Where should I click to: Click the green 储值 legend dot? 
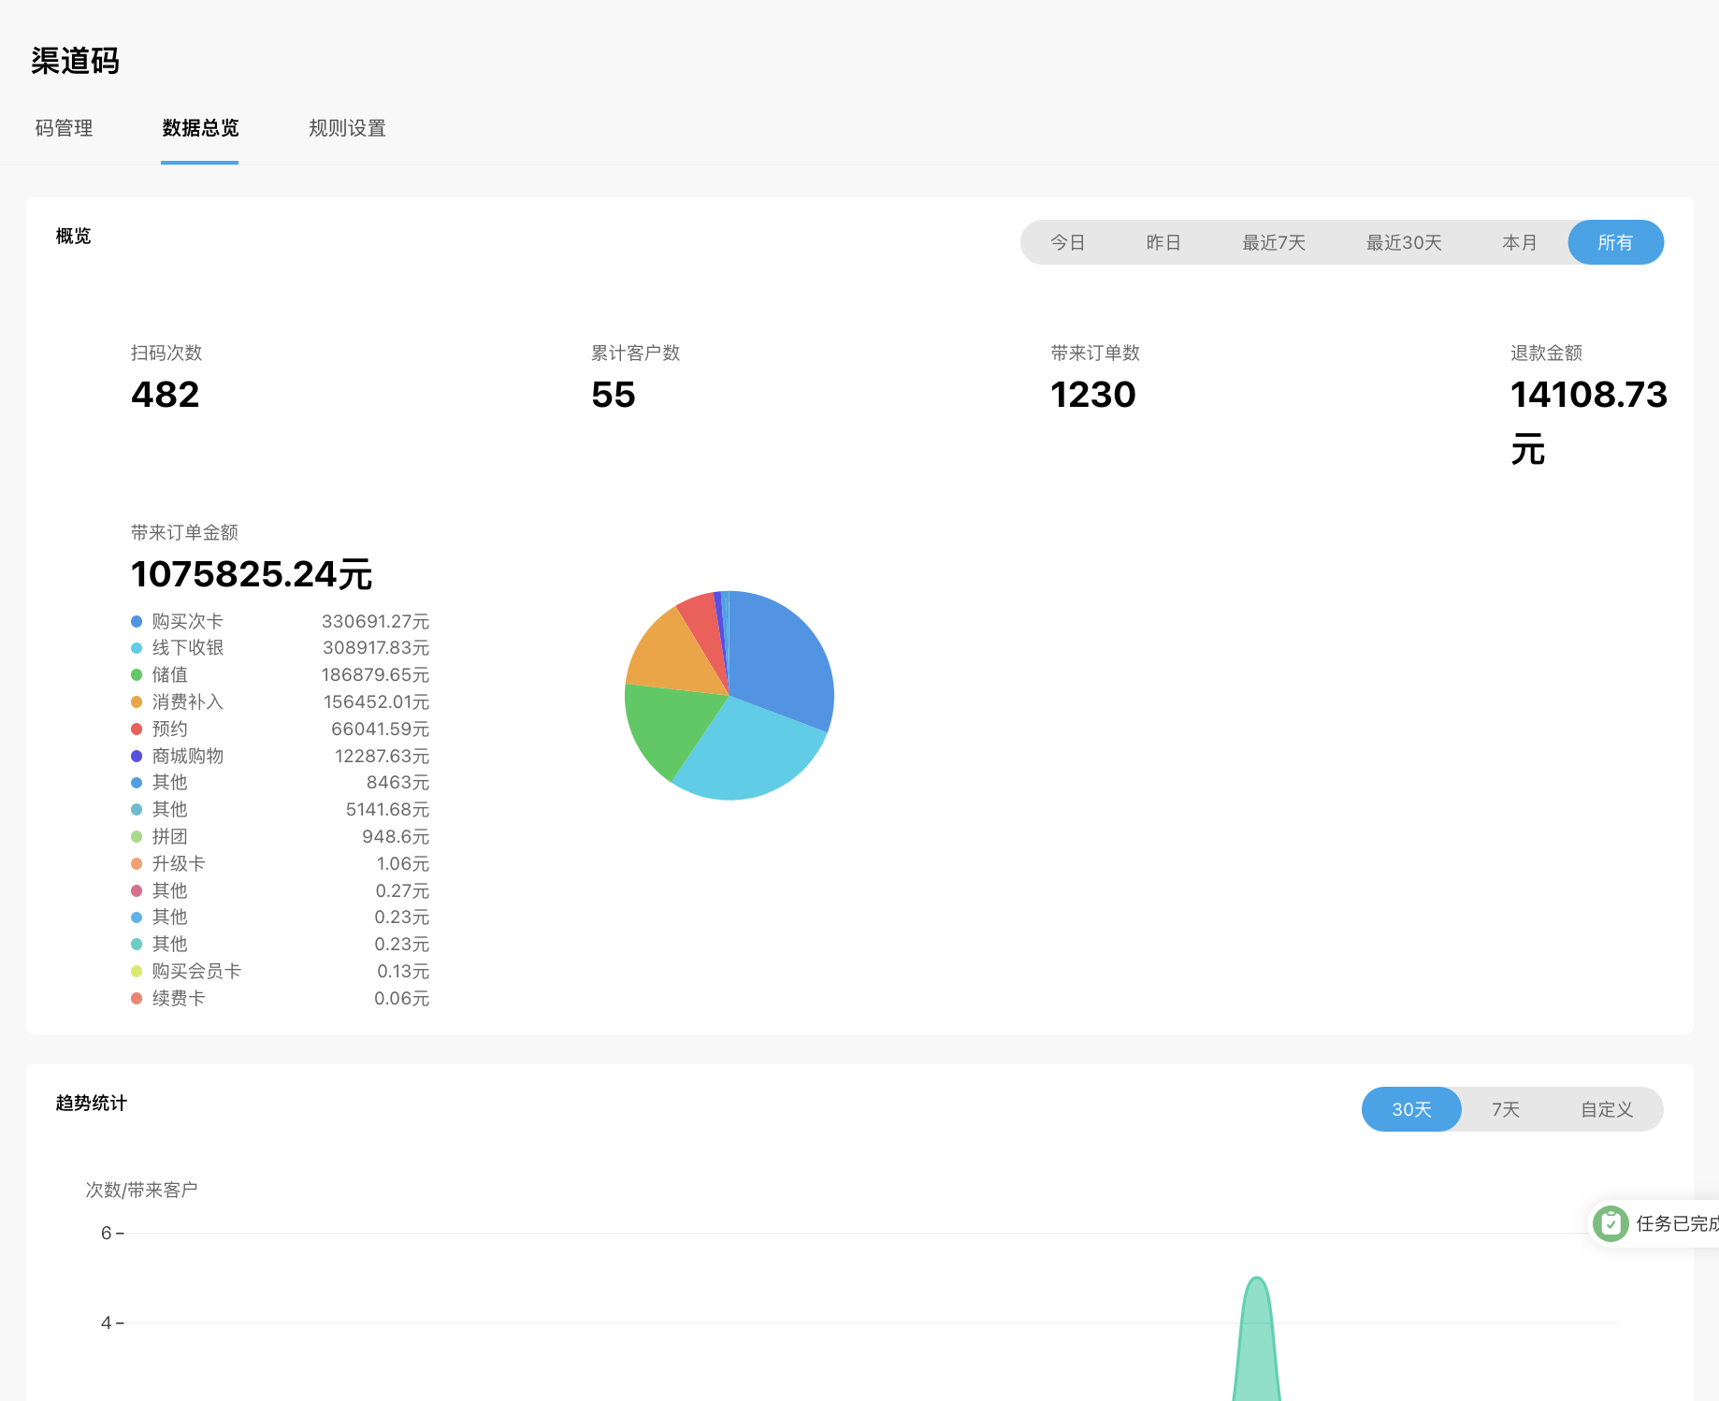click(137, 675)
